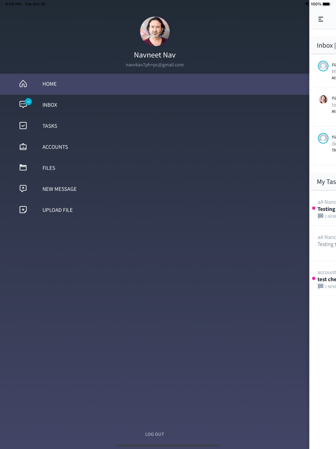Open the Home menu item
The height and width of the screenshot is (449, 336).
pyautogui.click(x=155, y=84)
